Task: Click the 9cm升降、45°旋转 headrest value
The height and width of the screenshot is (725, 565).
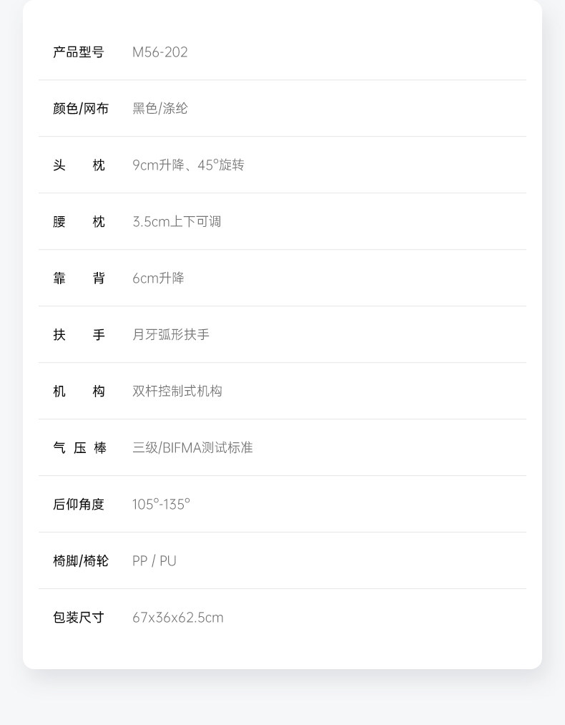Action: [188, 165]
